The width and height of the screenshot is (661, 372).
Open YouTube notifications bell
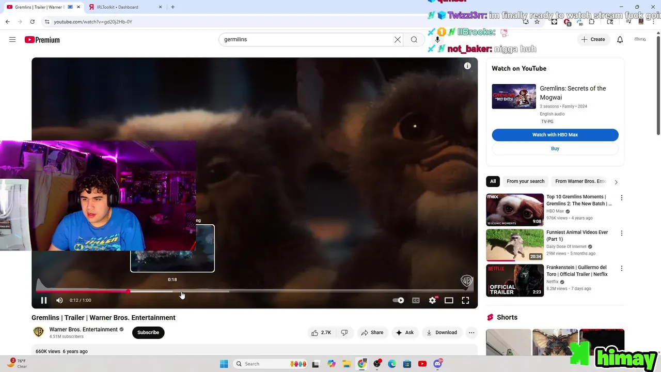pyautogui.click(x=620, y=39)
